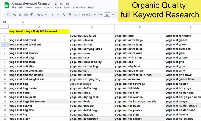Select cell 'yoga mat dog'
The image size is (201, 121).
click(140, 36)
